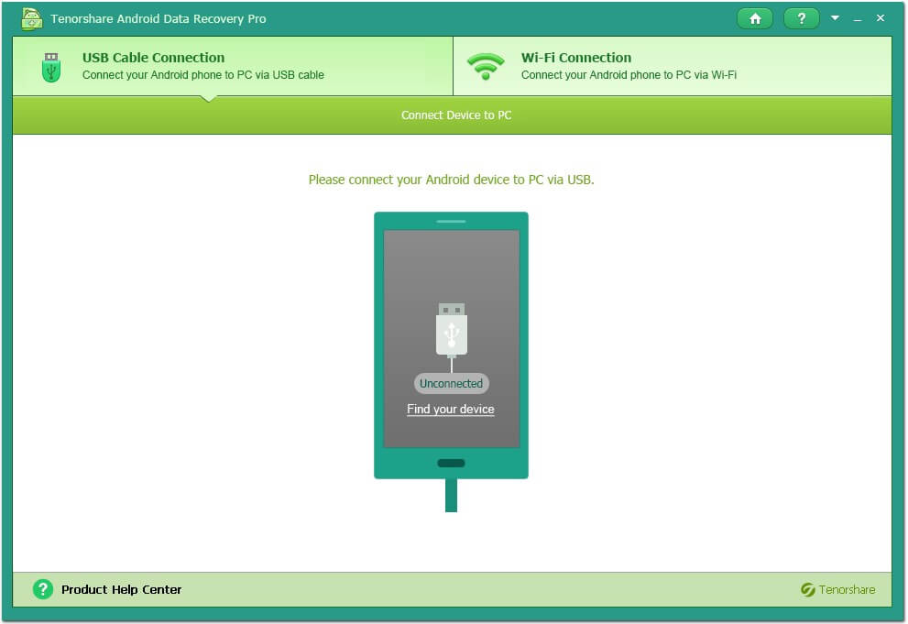Screen dimensions: 908x624
Task: Click the Tenorshare Android Data Recovery Pro title
Action: coord(159,18)
